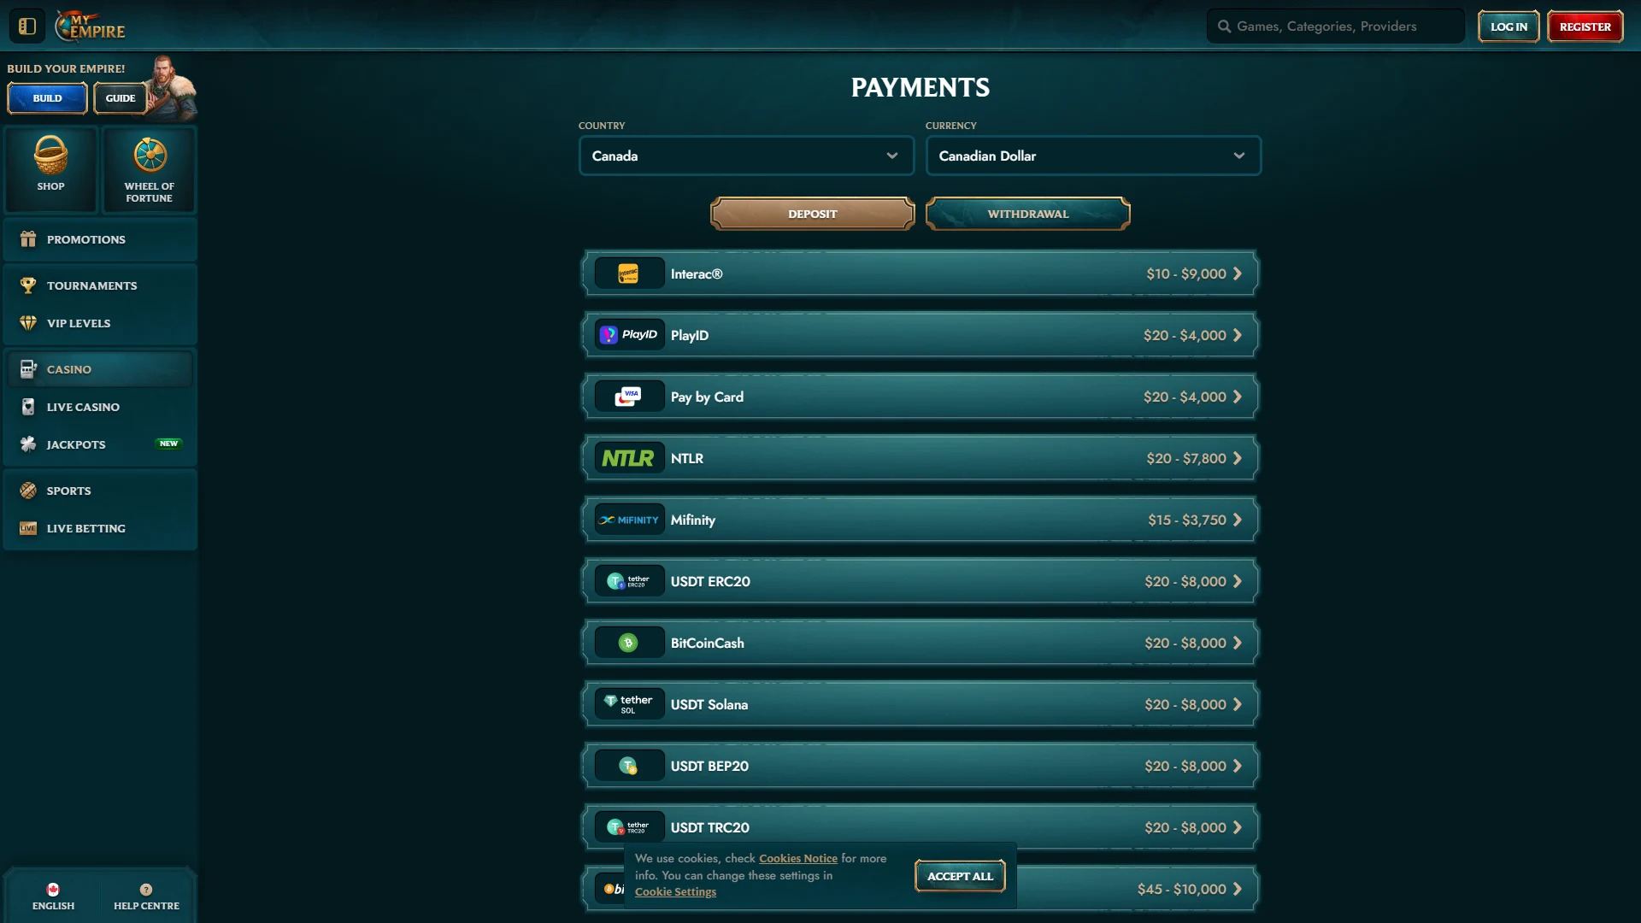The width and height of the screenshot is (1641, 923).
Task: Click the NTLR logo icon
Action: (x=628, y=458)
